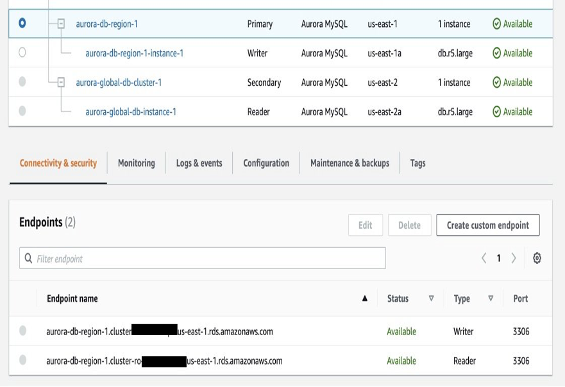Open the Status column sort arrow
The image size is (565, 387).
tap(431, 298)
